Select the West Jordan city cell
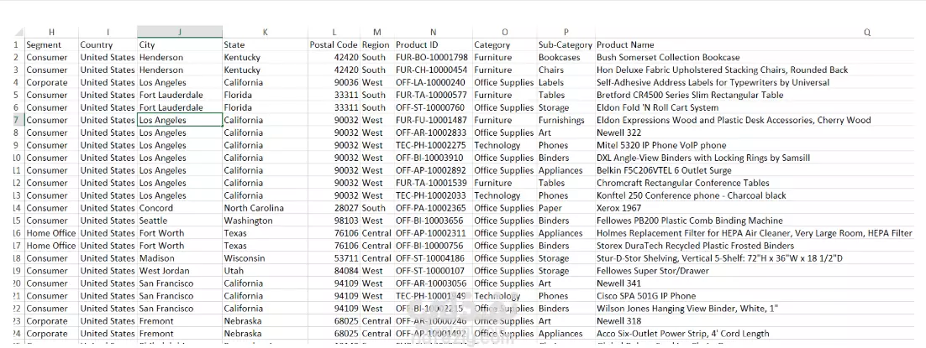926x348 pixels. pyautogui.click(x=180, y=271)
